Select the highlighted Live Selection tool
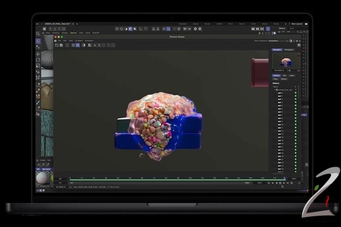This screenshot has height=227, width=341. 38,41
